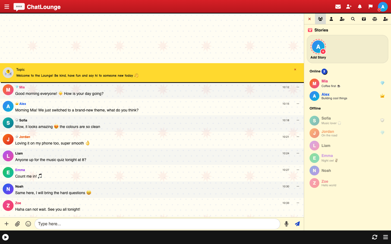Show notifications bell

point(360,7)
